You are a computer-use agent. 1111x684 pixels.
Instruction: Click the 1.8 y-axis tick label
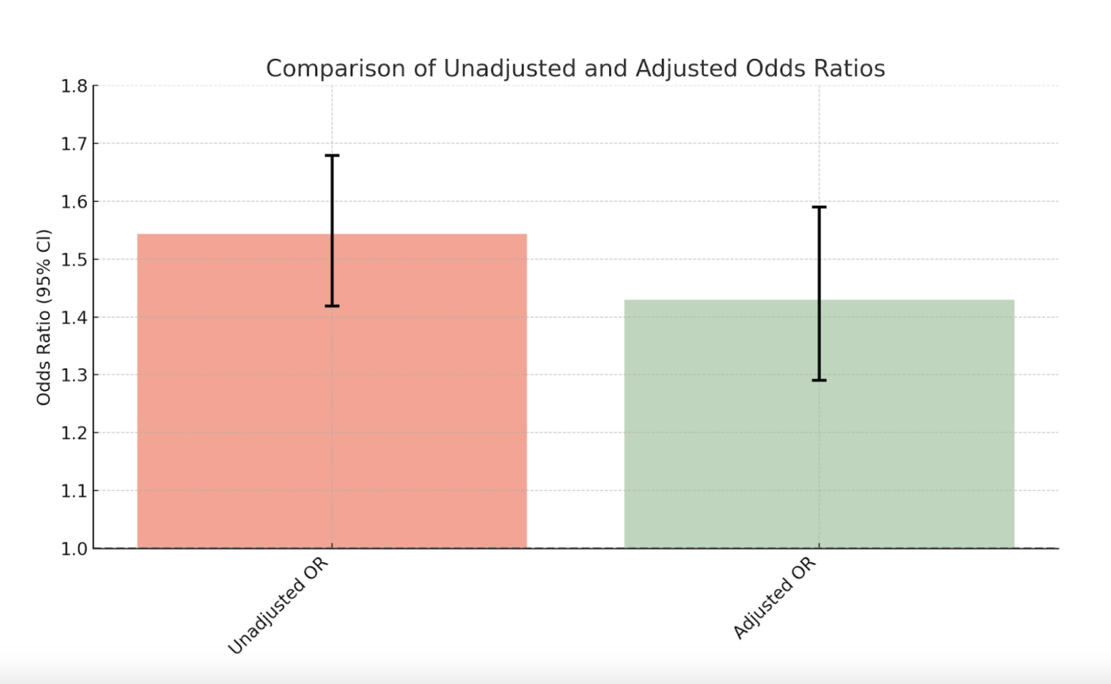tap(74, 86)
